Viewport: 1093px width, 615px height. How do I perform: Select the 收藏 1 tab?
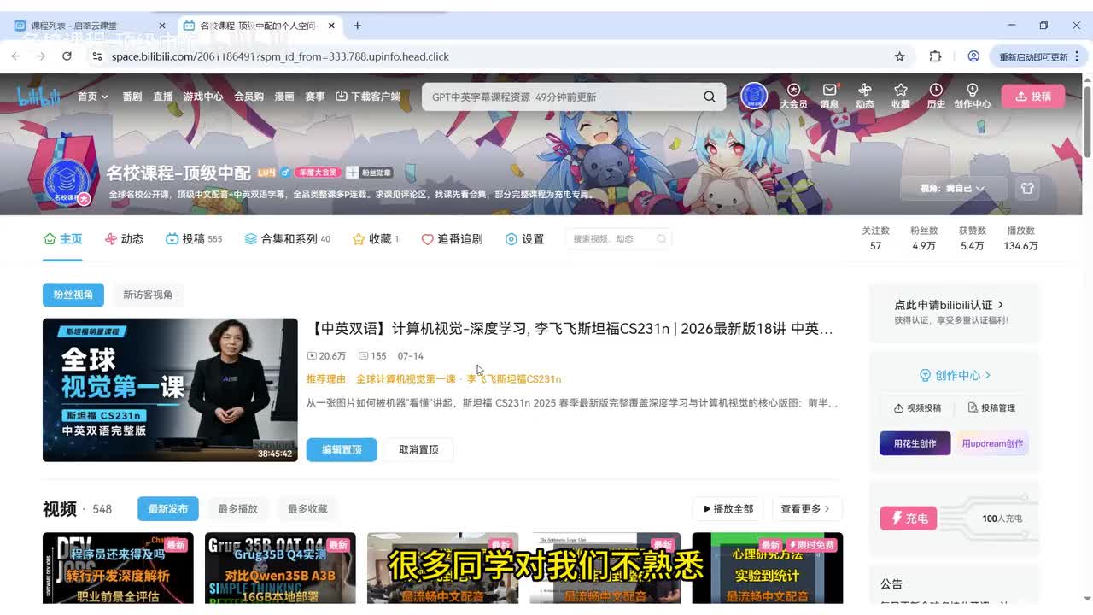[x=376, y=239]
